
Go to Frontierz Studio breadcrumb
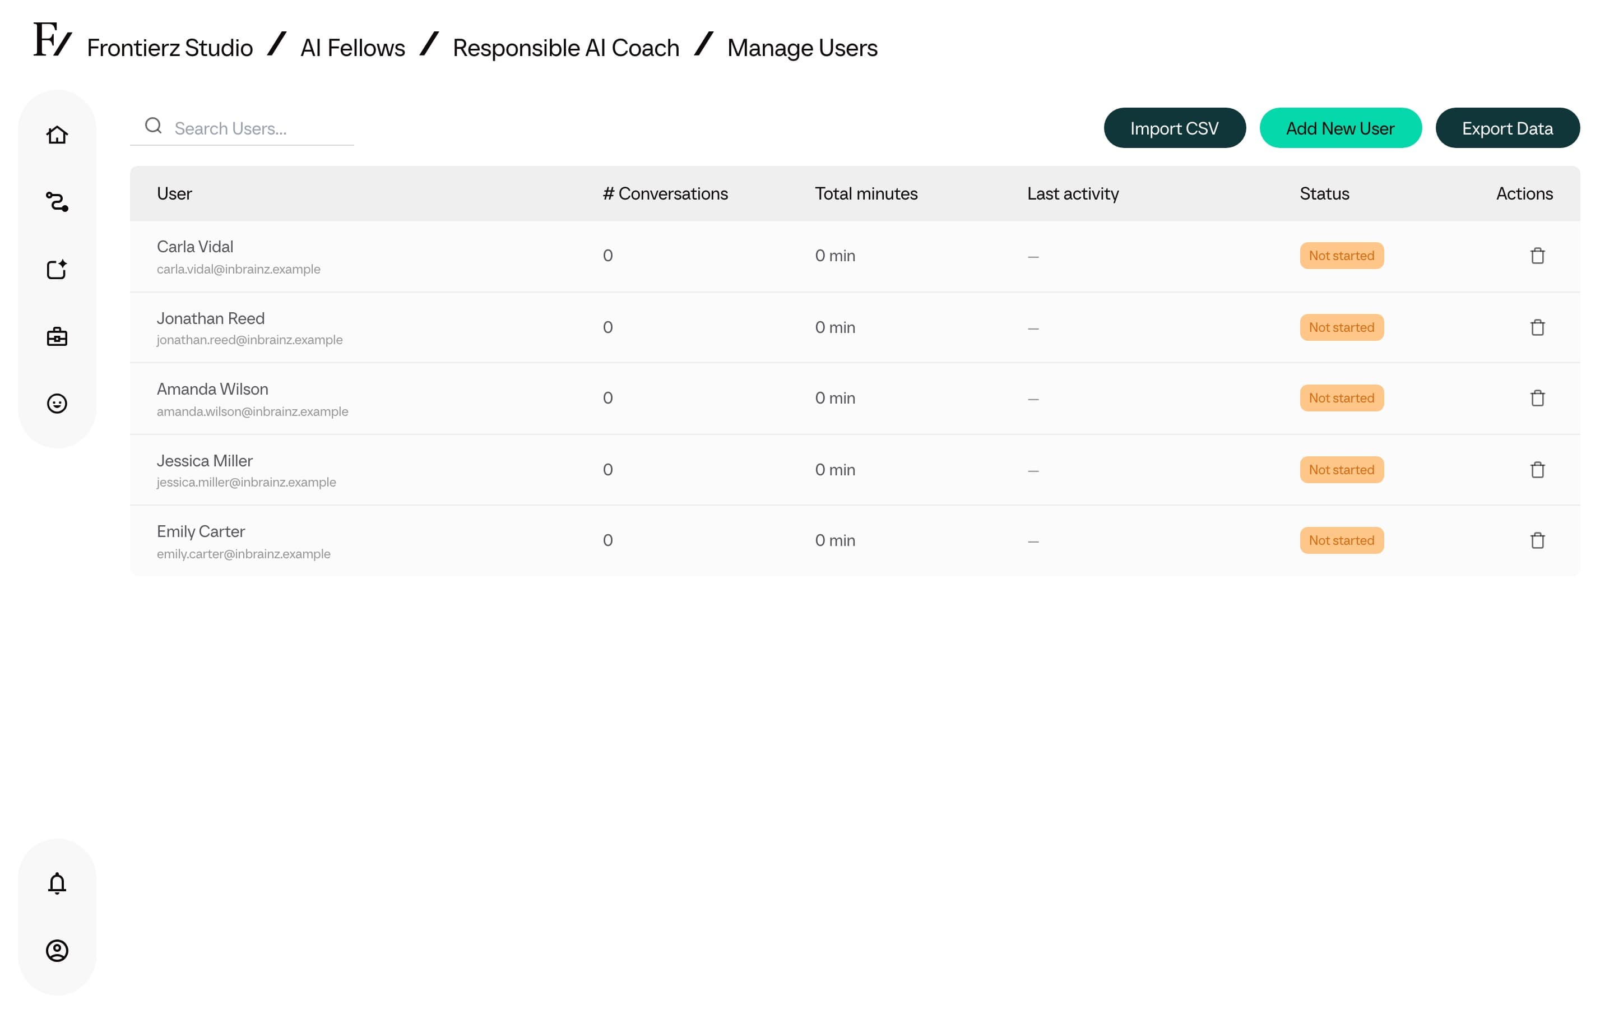169,48
